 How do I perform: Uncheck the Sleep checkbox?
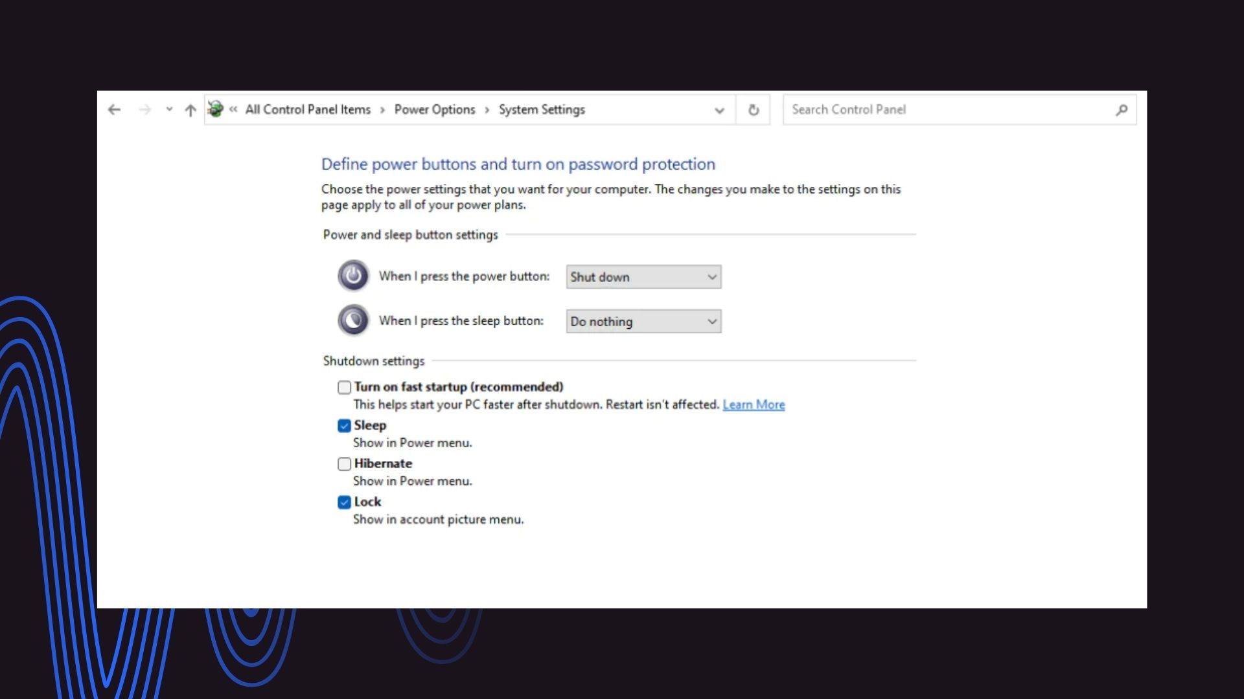point(344,425)
